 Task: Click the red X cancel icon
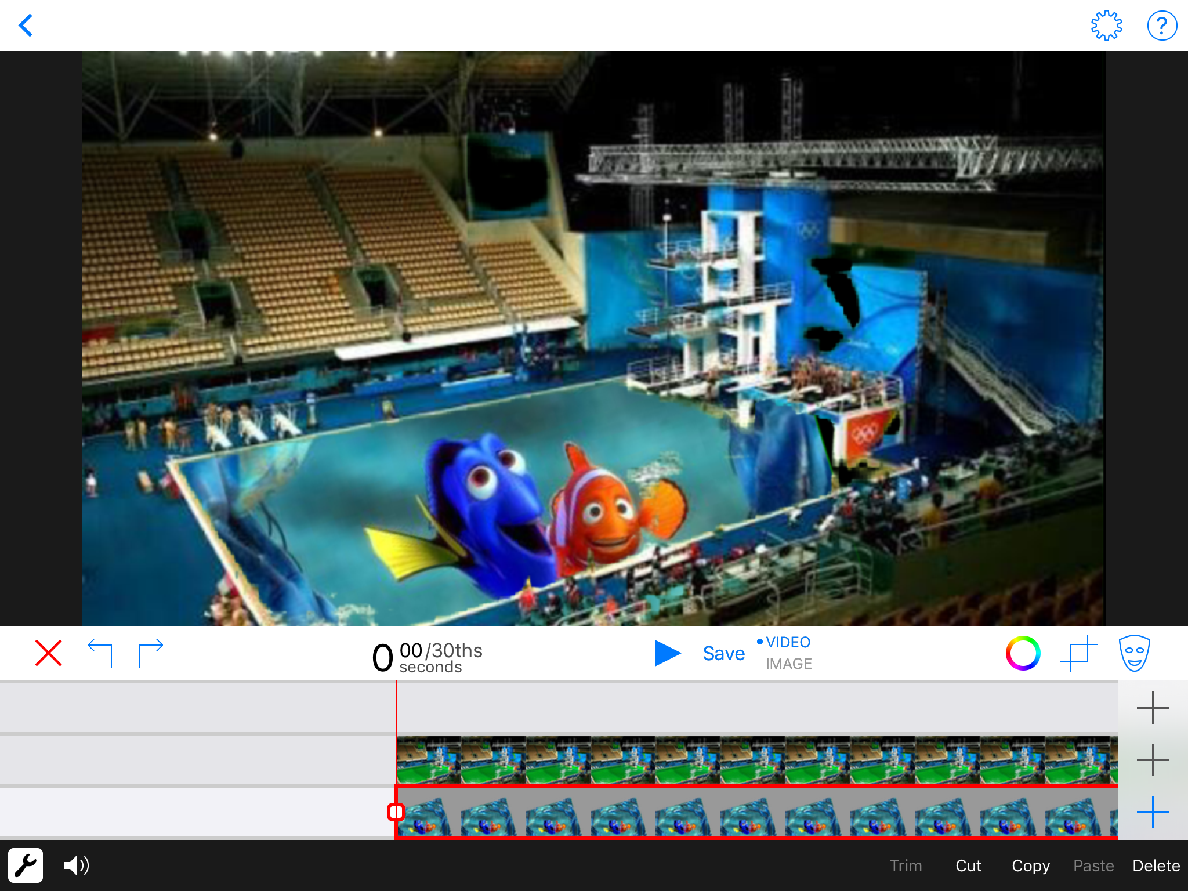(48, 654)
